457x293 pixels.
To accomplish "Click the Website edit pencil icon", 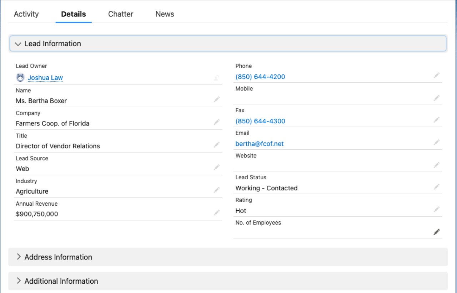I will (x=437, y=165).
